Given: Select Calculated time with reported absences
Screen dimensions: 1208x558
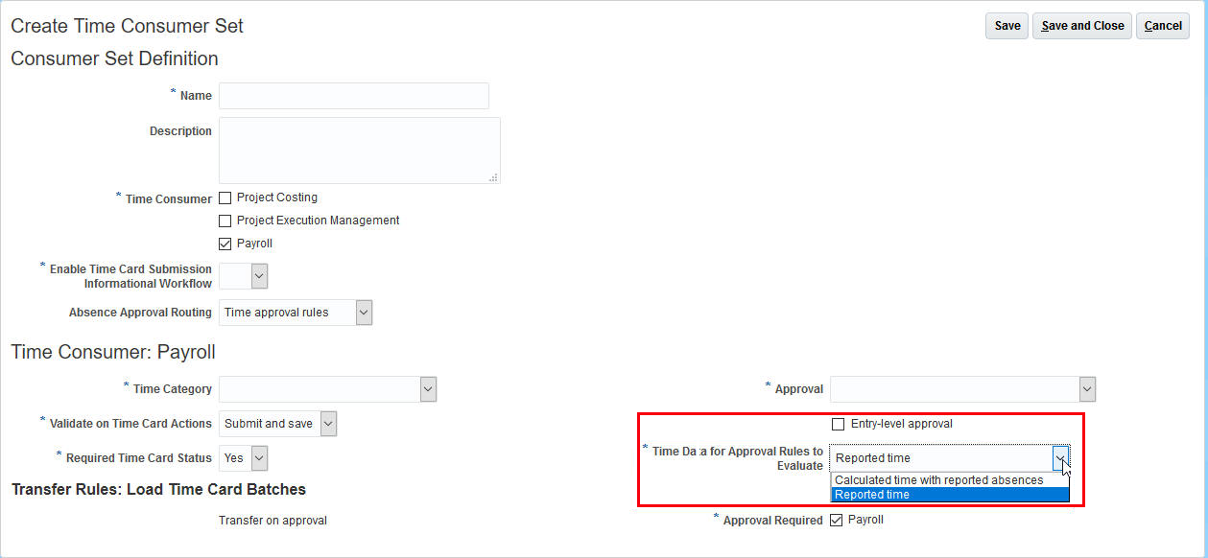Looking at the screenshot, I should (938, 480).
